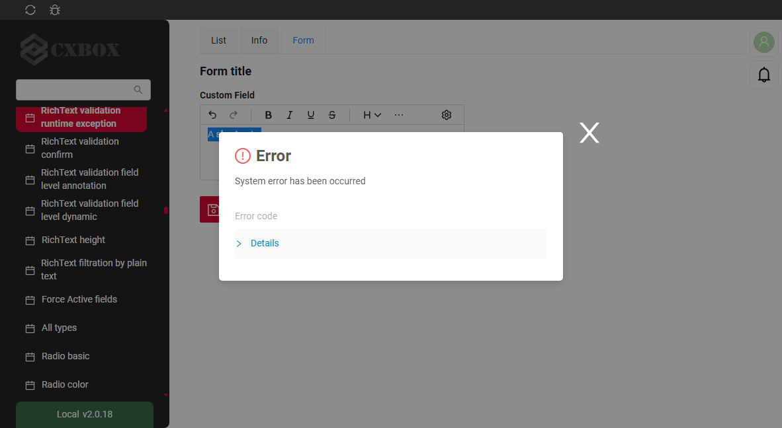This screenshot has width=782, height=428.
Task: Click the sidebar scroll up arrow
Action: (x=166, y=110)
